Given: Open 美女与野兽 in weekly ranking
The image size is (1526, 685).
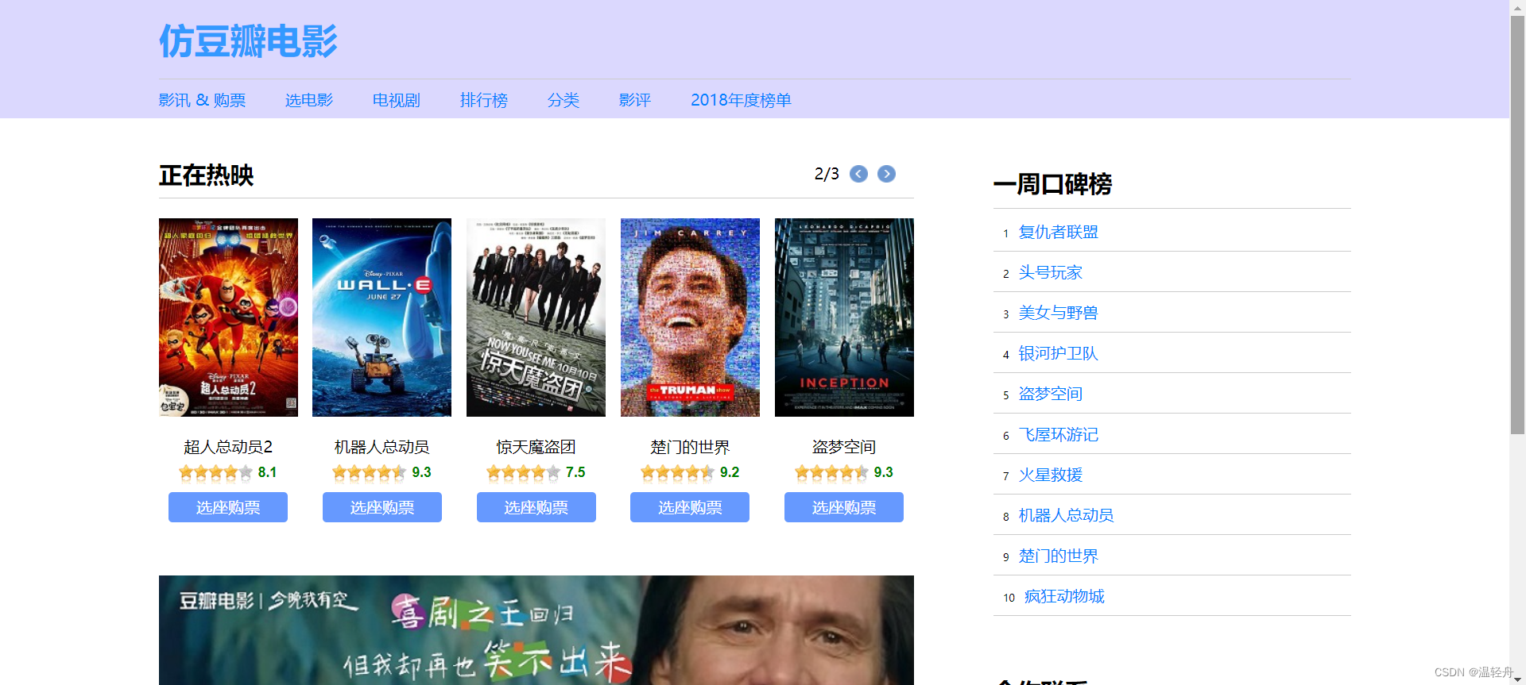Looking at the screenshot, I should pos(1059,313).
